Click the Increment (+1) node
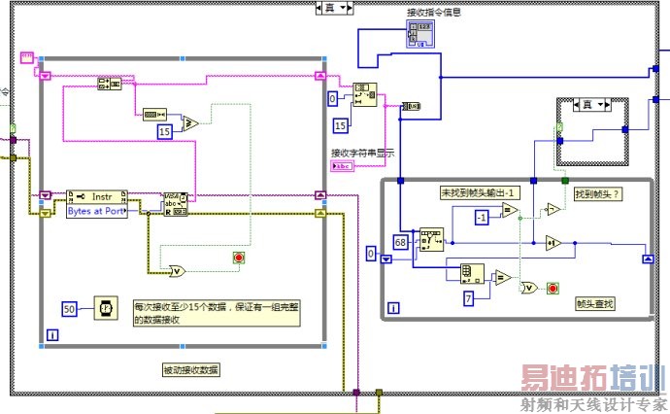 point(553,243)
